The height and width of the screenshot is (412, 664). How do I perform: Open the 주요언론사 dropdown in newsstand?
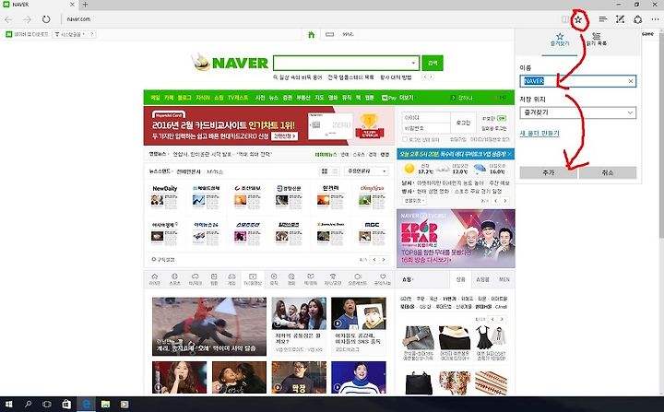tap(366, 171)
